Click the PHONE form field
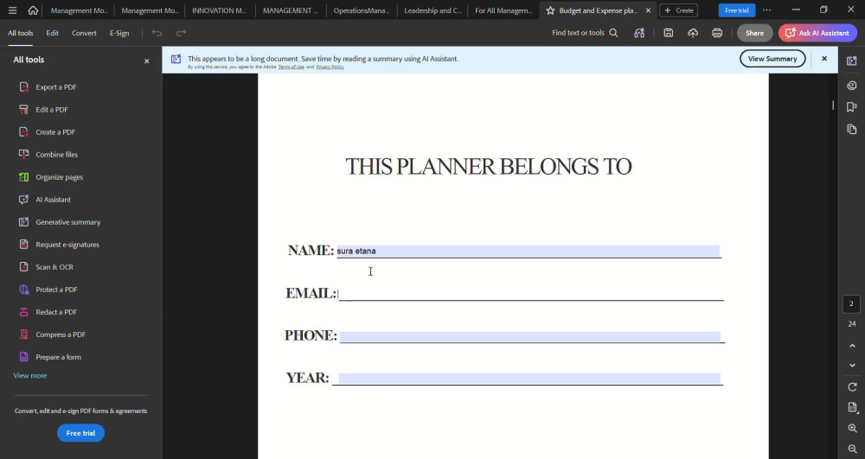865x459 pixels. 530,336
